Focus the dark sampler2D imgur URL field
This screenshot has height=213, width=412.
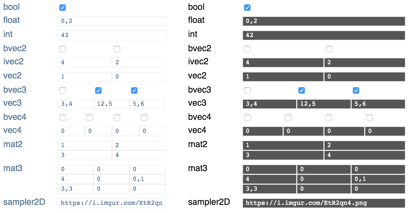[x=324, y=203]
